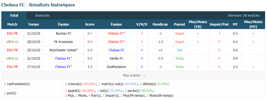The height and width of the screenshot is (101, 267).
Task: Switch to the Domicile tab
Action: tap(43, 16)
